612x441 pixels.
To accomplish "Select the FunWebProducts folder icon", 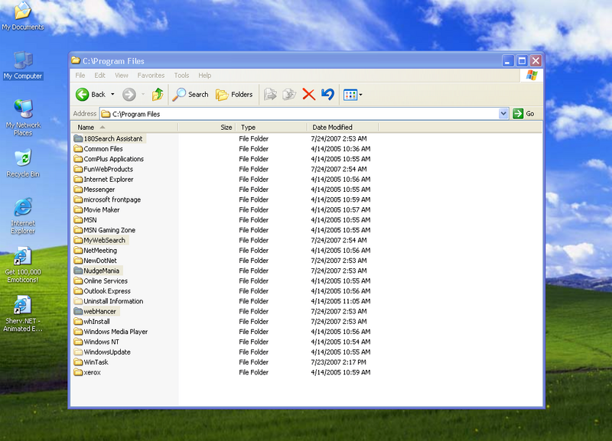I will pyautogui.click(x=78, y=169).
